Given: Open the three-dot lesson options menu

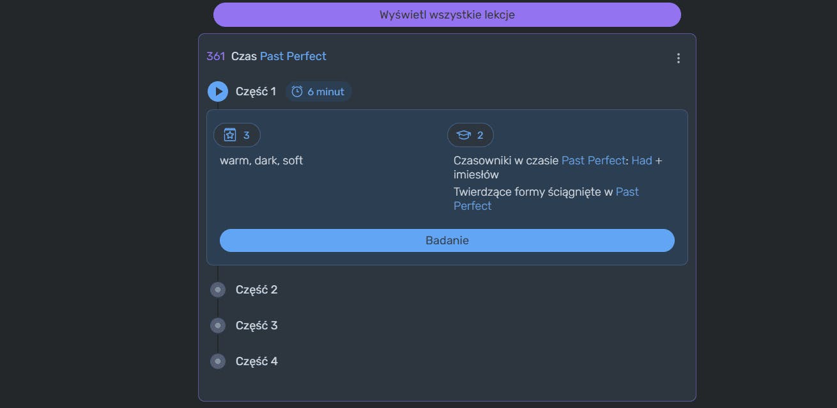Looking at the screenshot, I should tap(678, 58).
